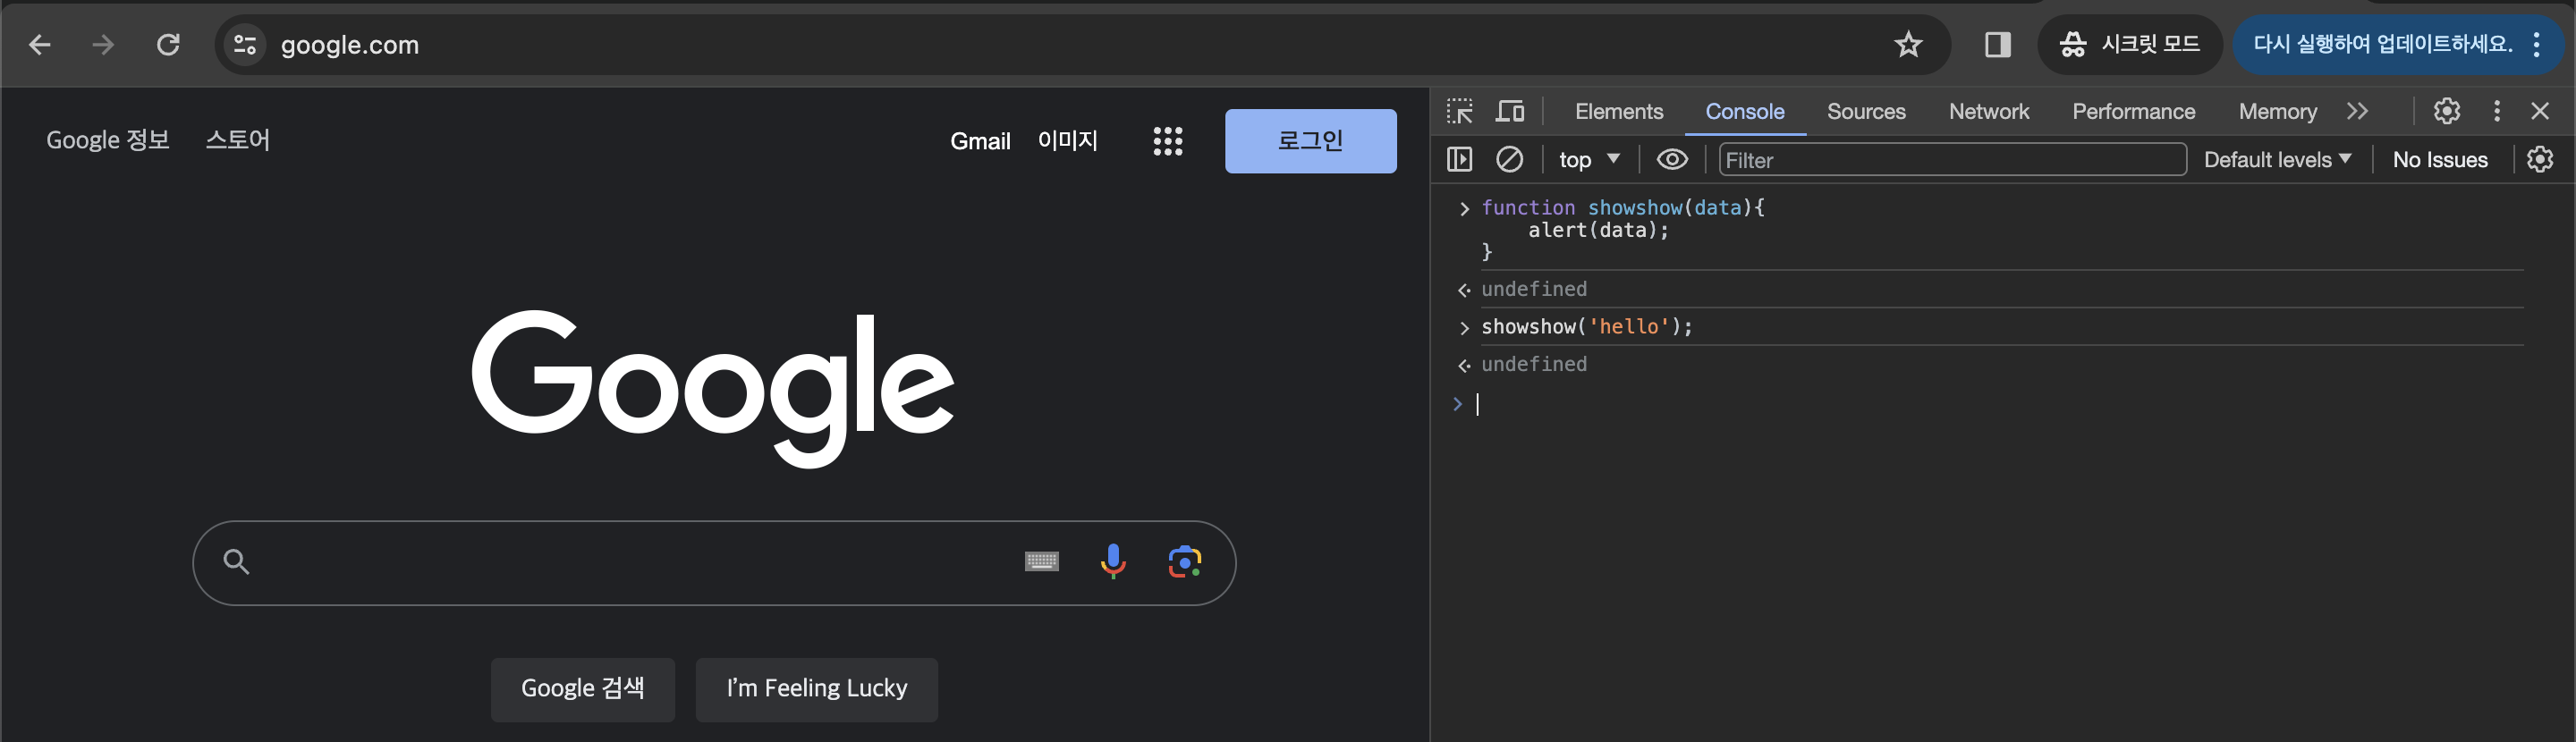Show the console sidebar
The height and width of the screenshot is (742, 2576).
pyautogui.click(x=1459, y=159)
